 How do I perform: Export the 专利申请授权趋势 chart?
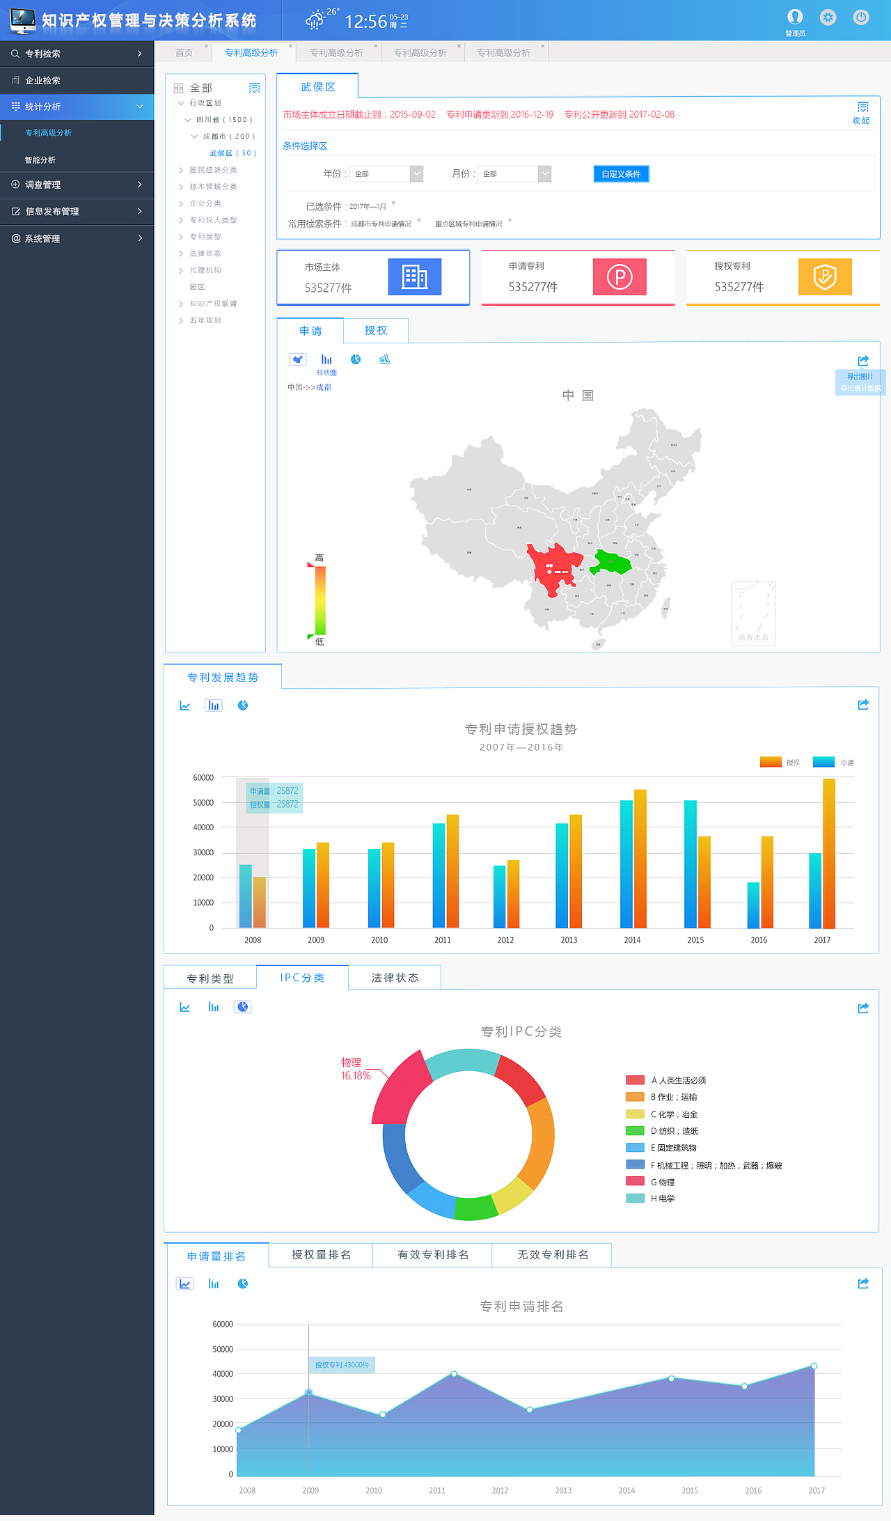click(863, 705)
